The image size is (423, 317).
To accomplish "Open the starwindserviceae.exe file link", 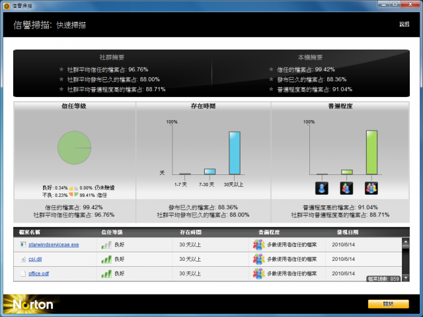I will point(54,244).
